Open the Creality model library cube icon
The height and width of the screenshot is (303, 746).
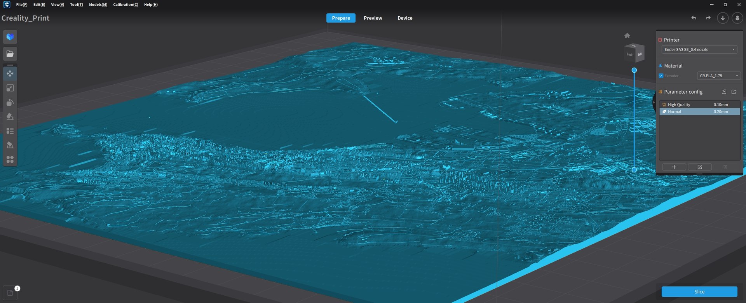10,37
